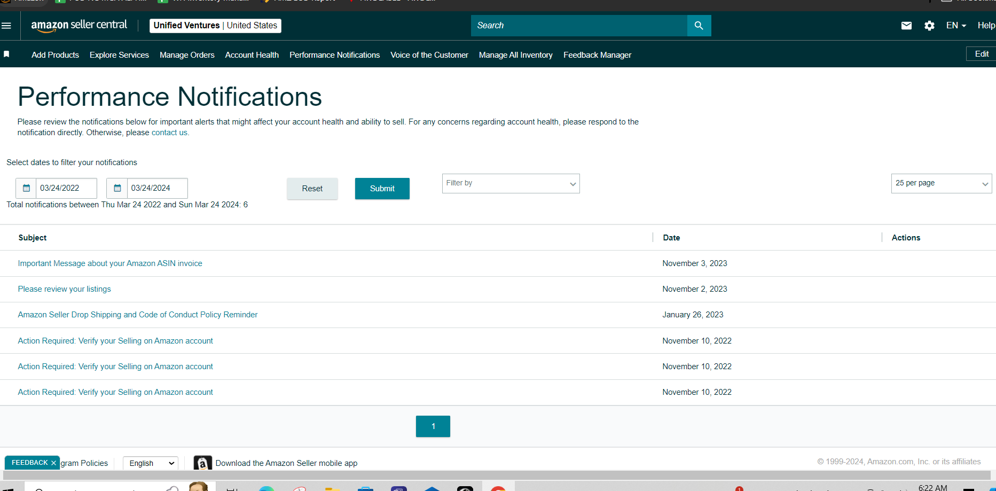The width and height of the screenshot is (996, 491).
Task: Follow the contact us link
Action: [x=169, y=133]
